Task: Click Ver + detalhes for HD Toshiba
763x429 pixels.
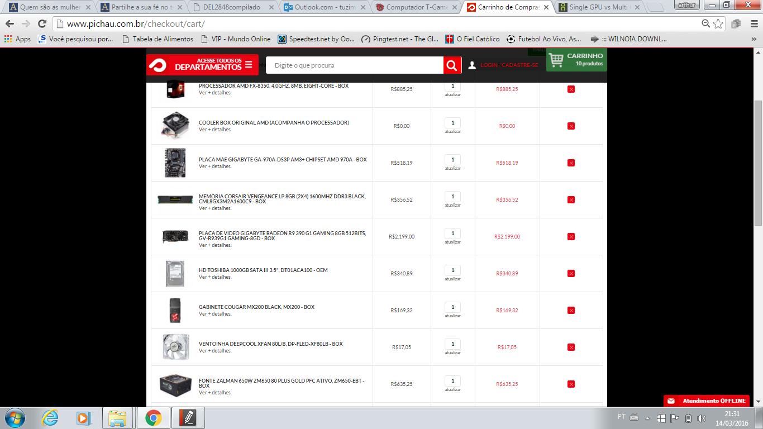Action: [215, 277]
